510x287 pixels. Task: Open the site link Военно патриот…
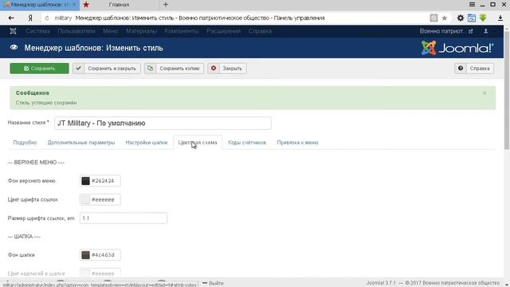tap(446, 31)
